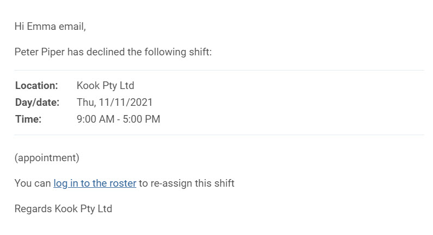Select the "Kook Pty Ltd" location value

pos(105,86)
